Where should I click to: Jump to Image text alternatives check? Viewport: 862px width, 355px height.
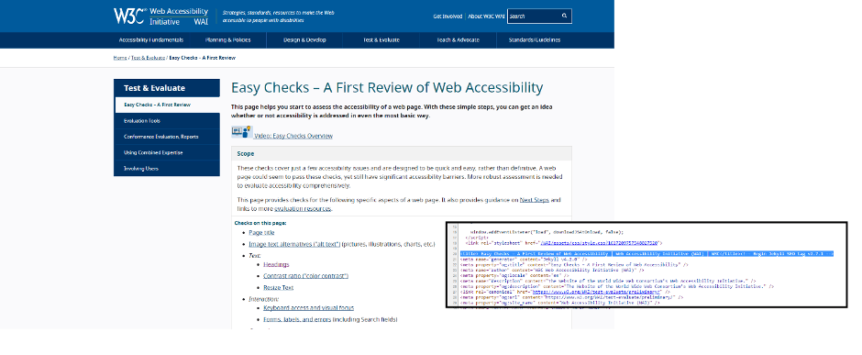(294, 244)
